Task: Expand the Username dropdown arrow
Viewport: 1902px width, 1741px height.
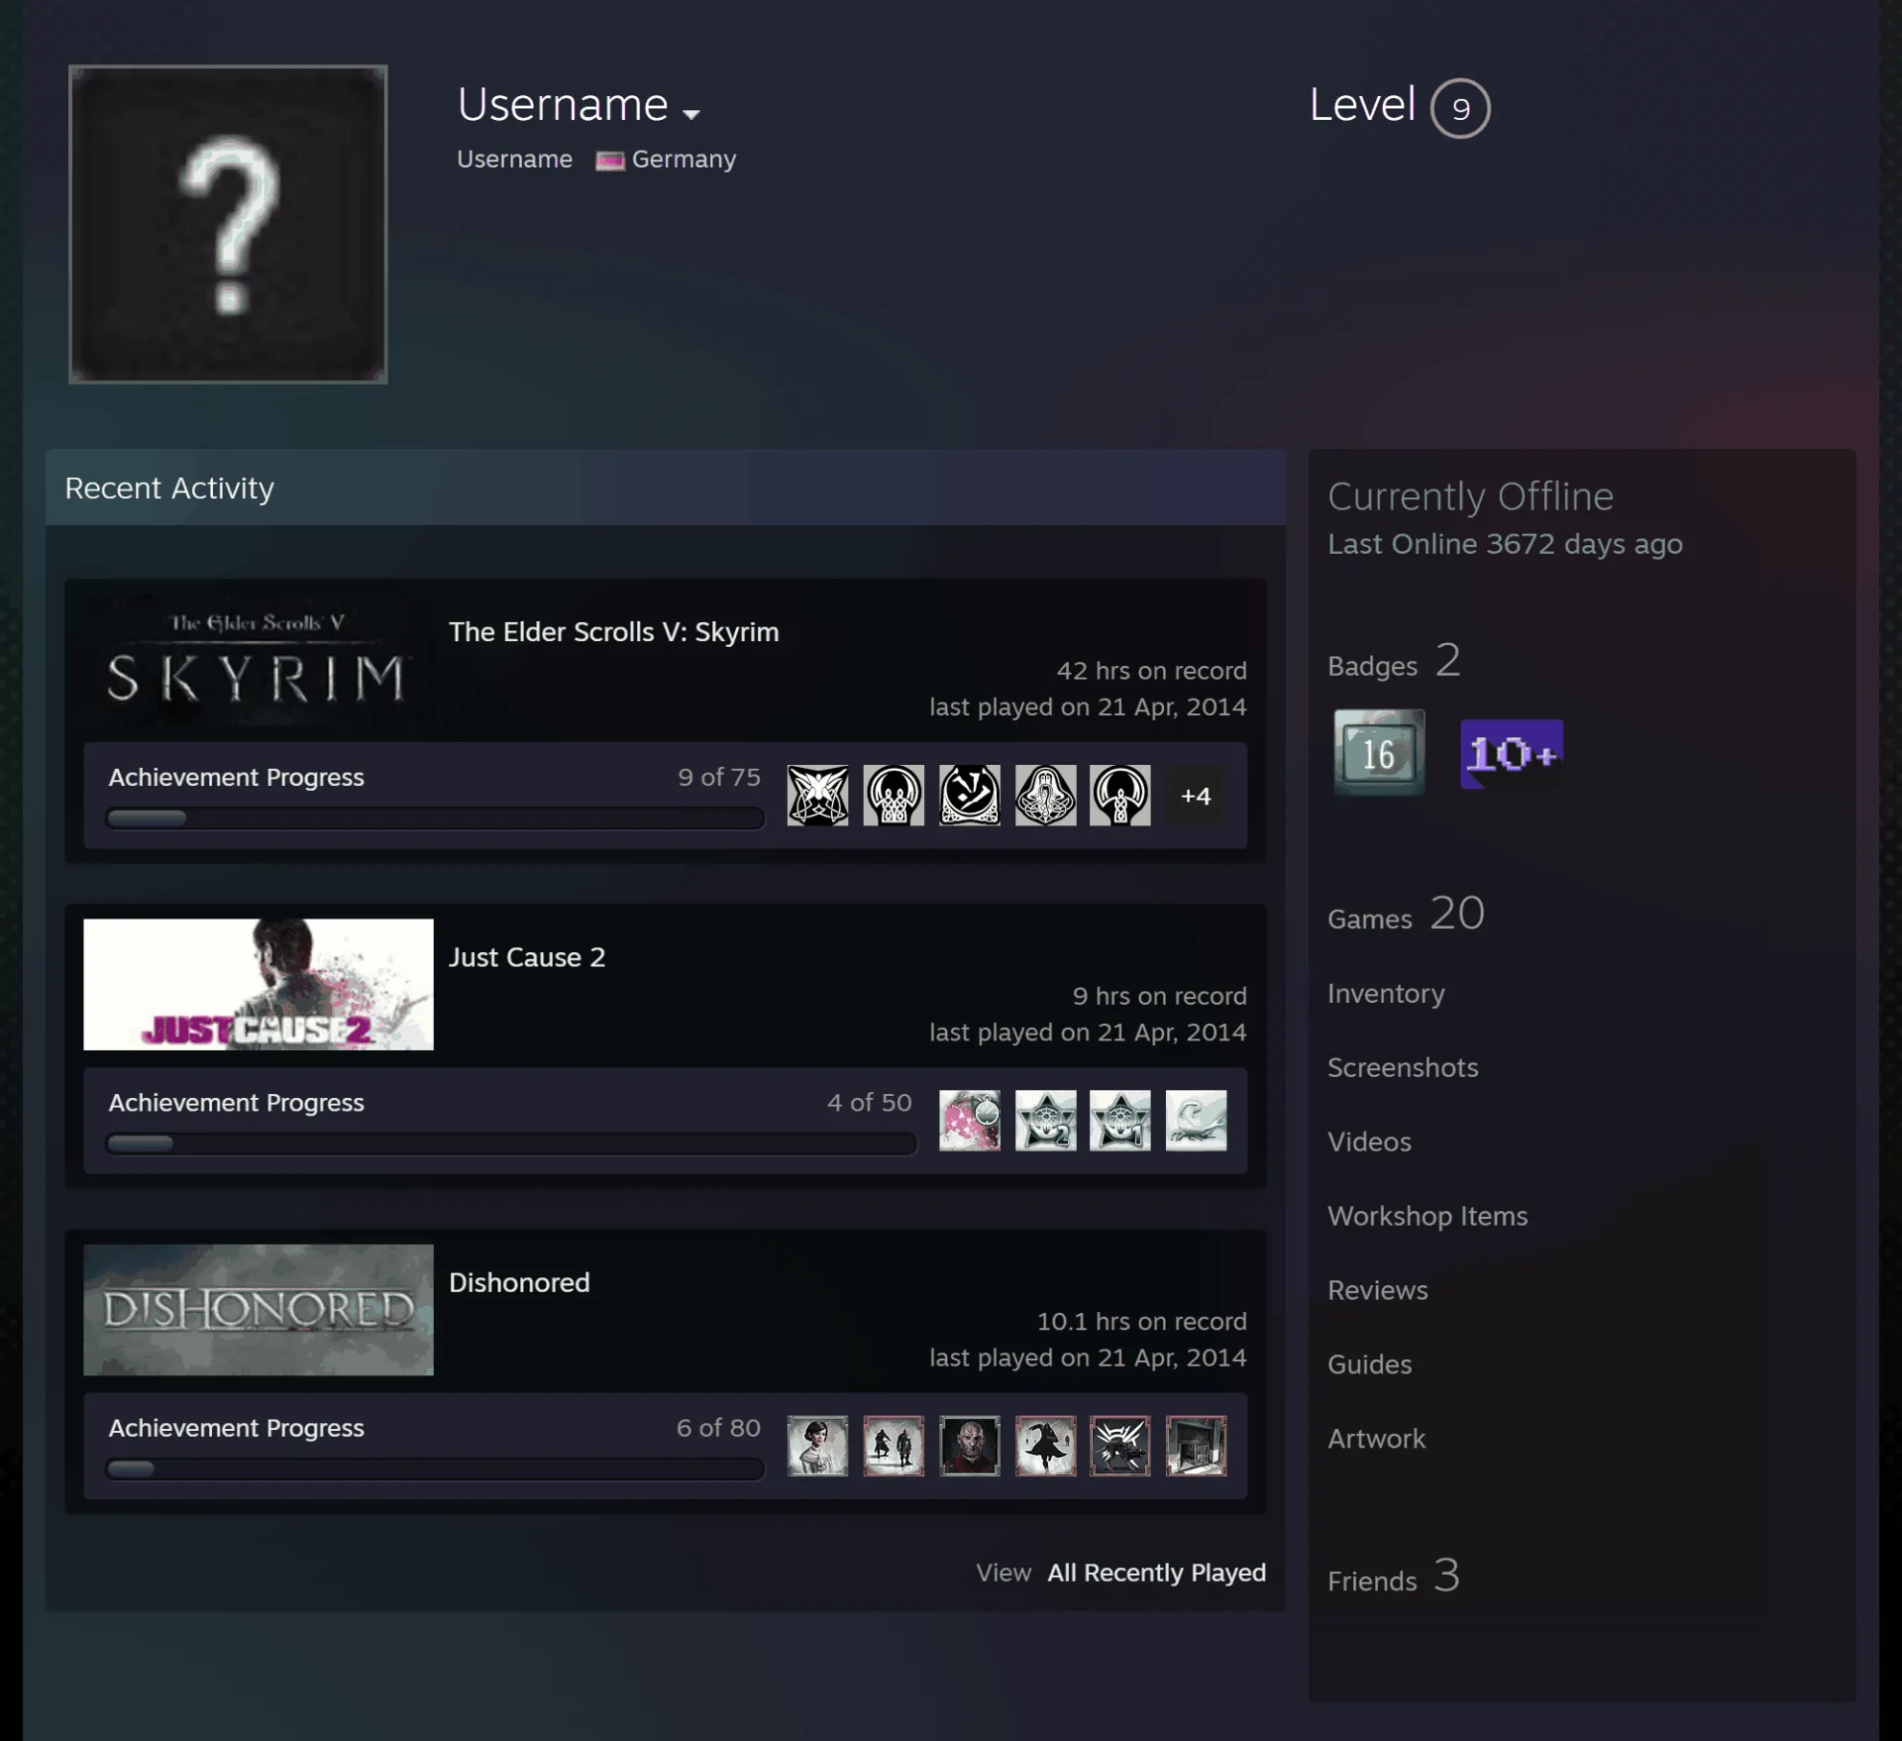Action: (691, 114)
